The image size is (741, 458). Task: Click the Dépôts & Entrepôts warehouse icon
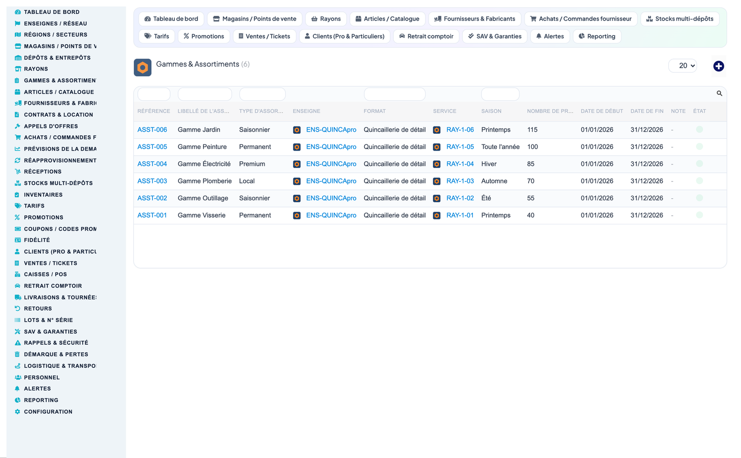coord(17,58)
